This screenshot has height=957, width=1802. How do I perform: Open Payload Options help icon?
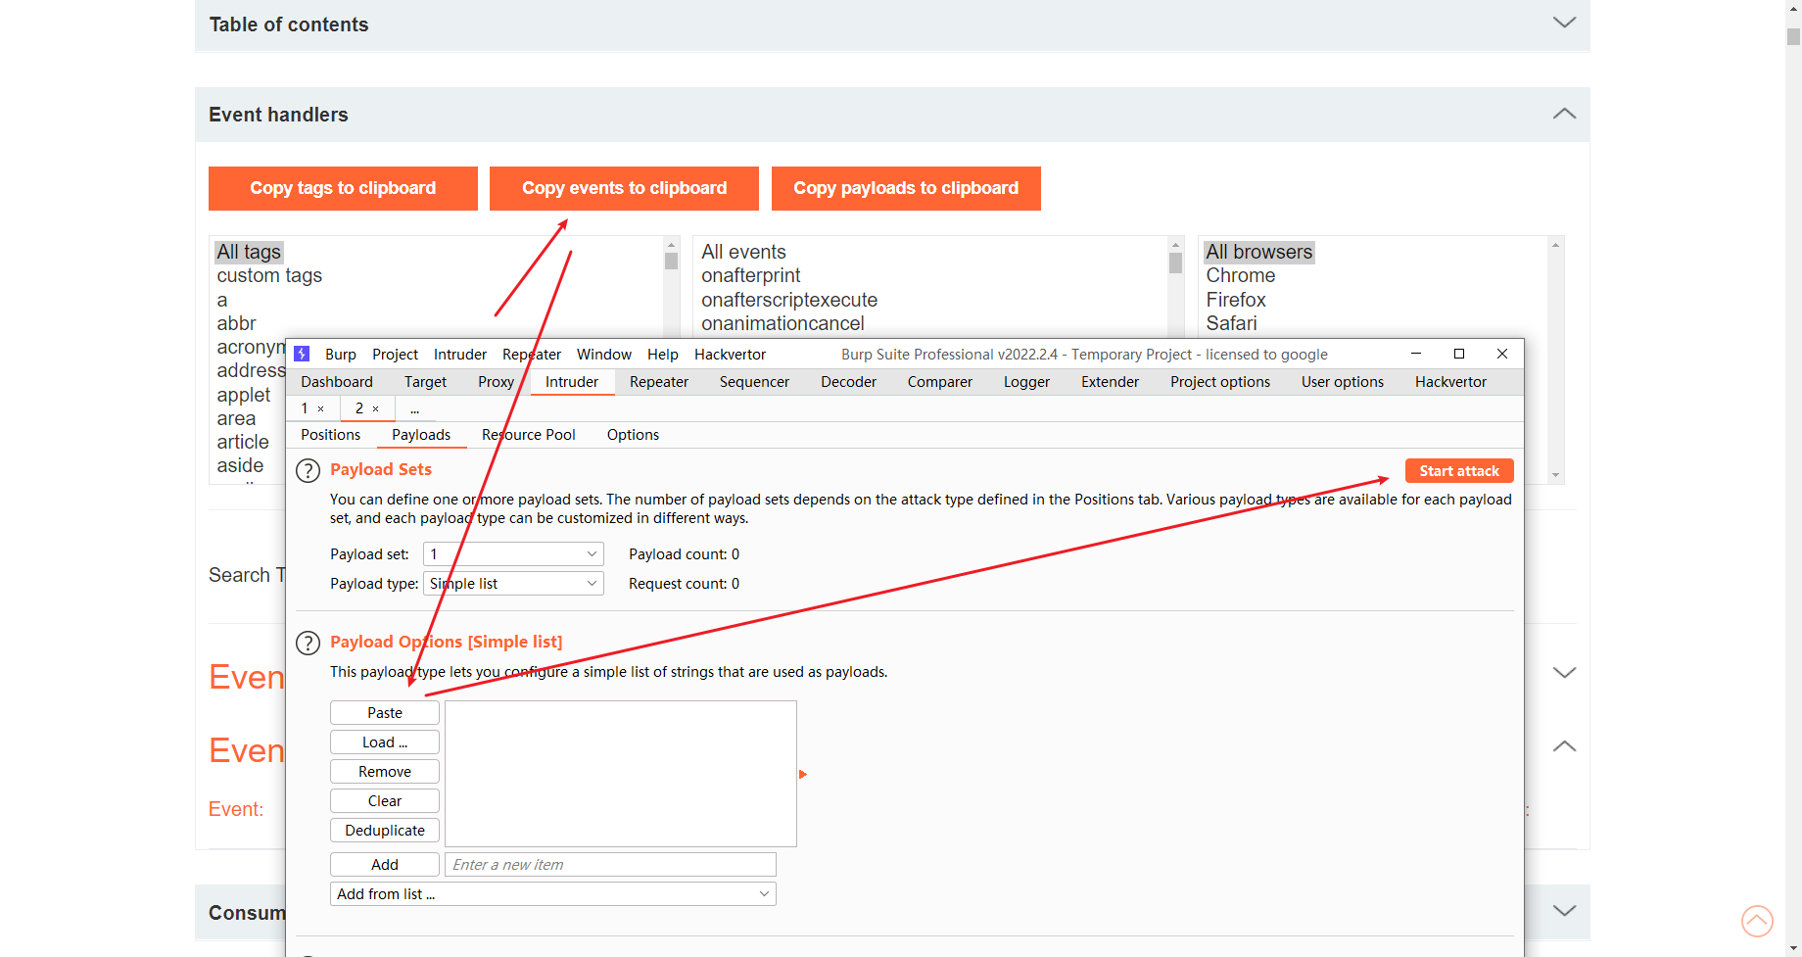coord(308,643)
